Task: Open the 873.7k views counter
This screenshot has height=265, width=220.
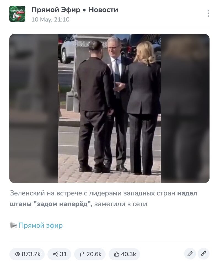Action: point(27,254)
